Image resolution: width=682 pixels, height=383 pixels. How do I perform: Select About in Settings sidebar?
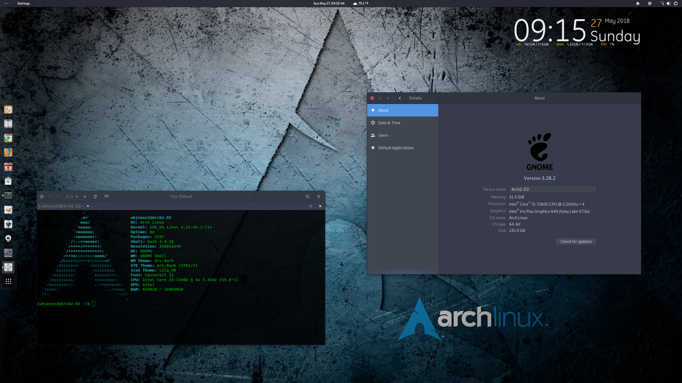pos(402,110)
